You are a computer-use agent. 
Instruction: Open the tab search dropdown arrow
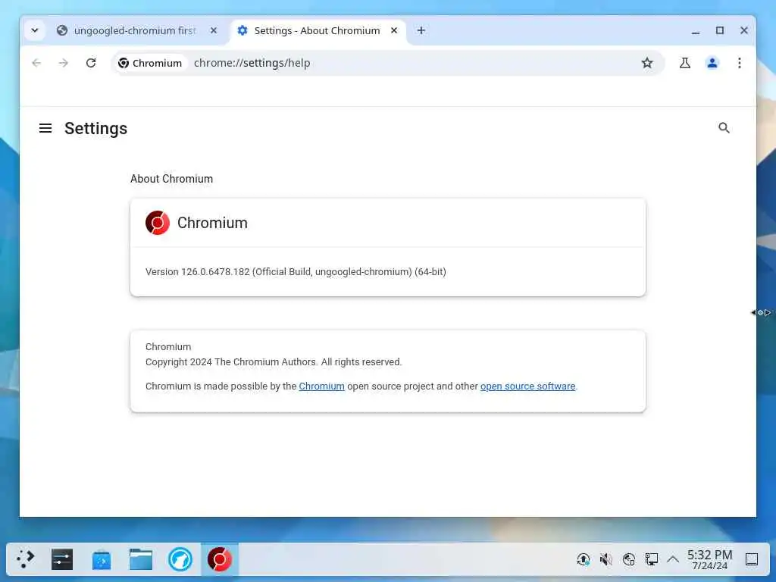[x=35, y=30]
